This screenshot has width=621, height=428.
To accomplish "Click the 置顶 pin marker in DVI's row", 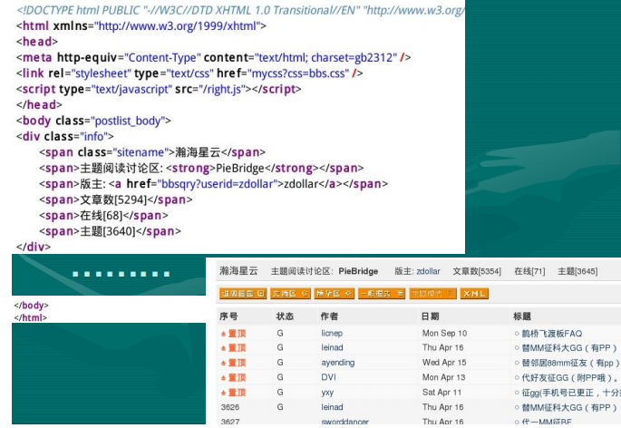I will pos(233,377).
